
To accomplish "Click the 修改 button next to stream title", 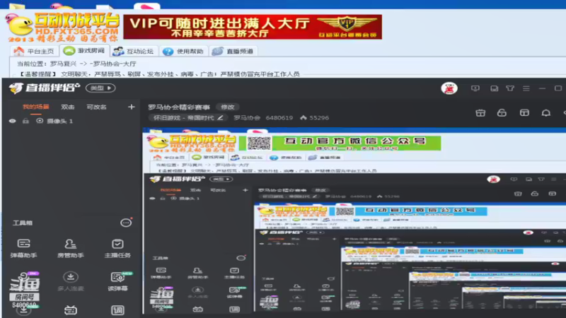I will click(227, 107).
